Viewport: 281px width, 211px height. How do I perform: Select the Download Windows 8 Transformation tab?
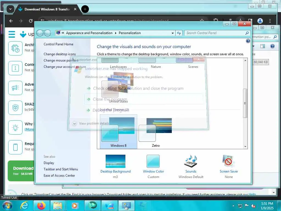47,9
